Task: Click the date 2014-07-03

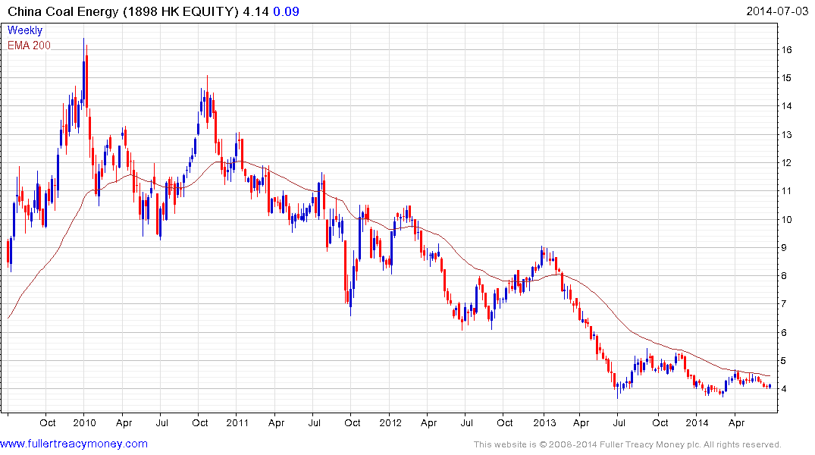Action: point(777,11)
